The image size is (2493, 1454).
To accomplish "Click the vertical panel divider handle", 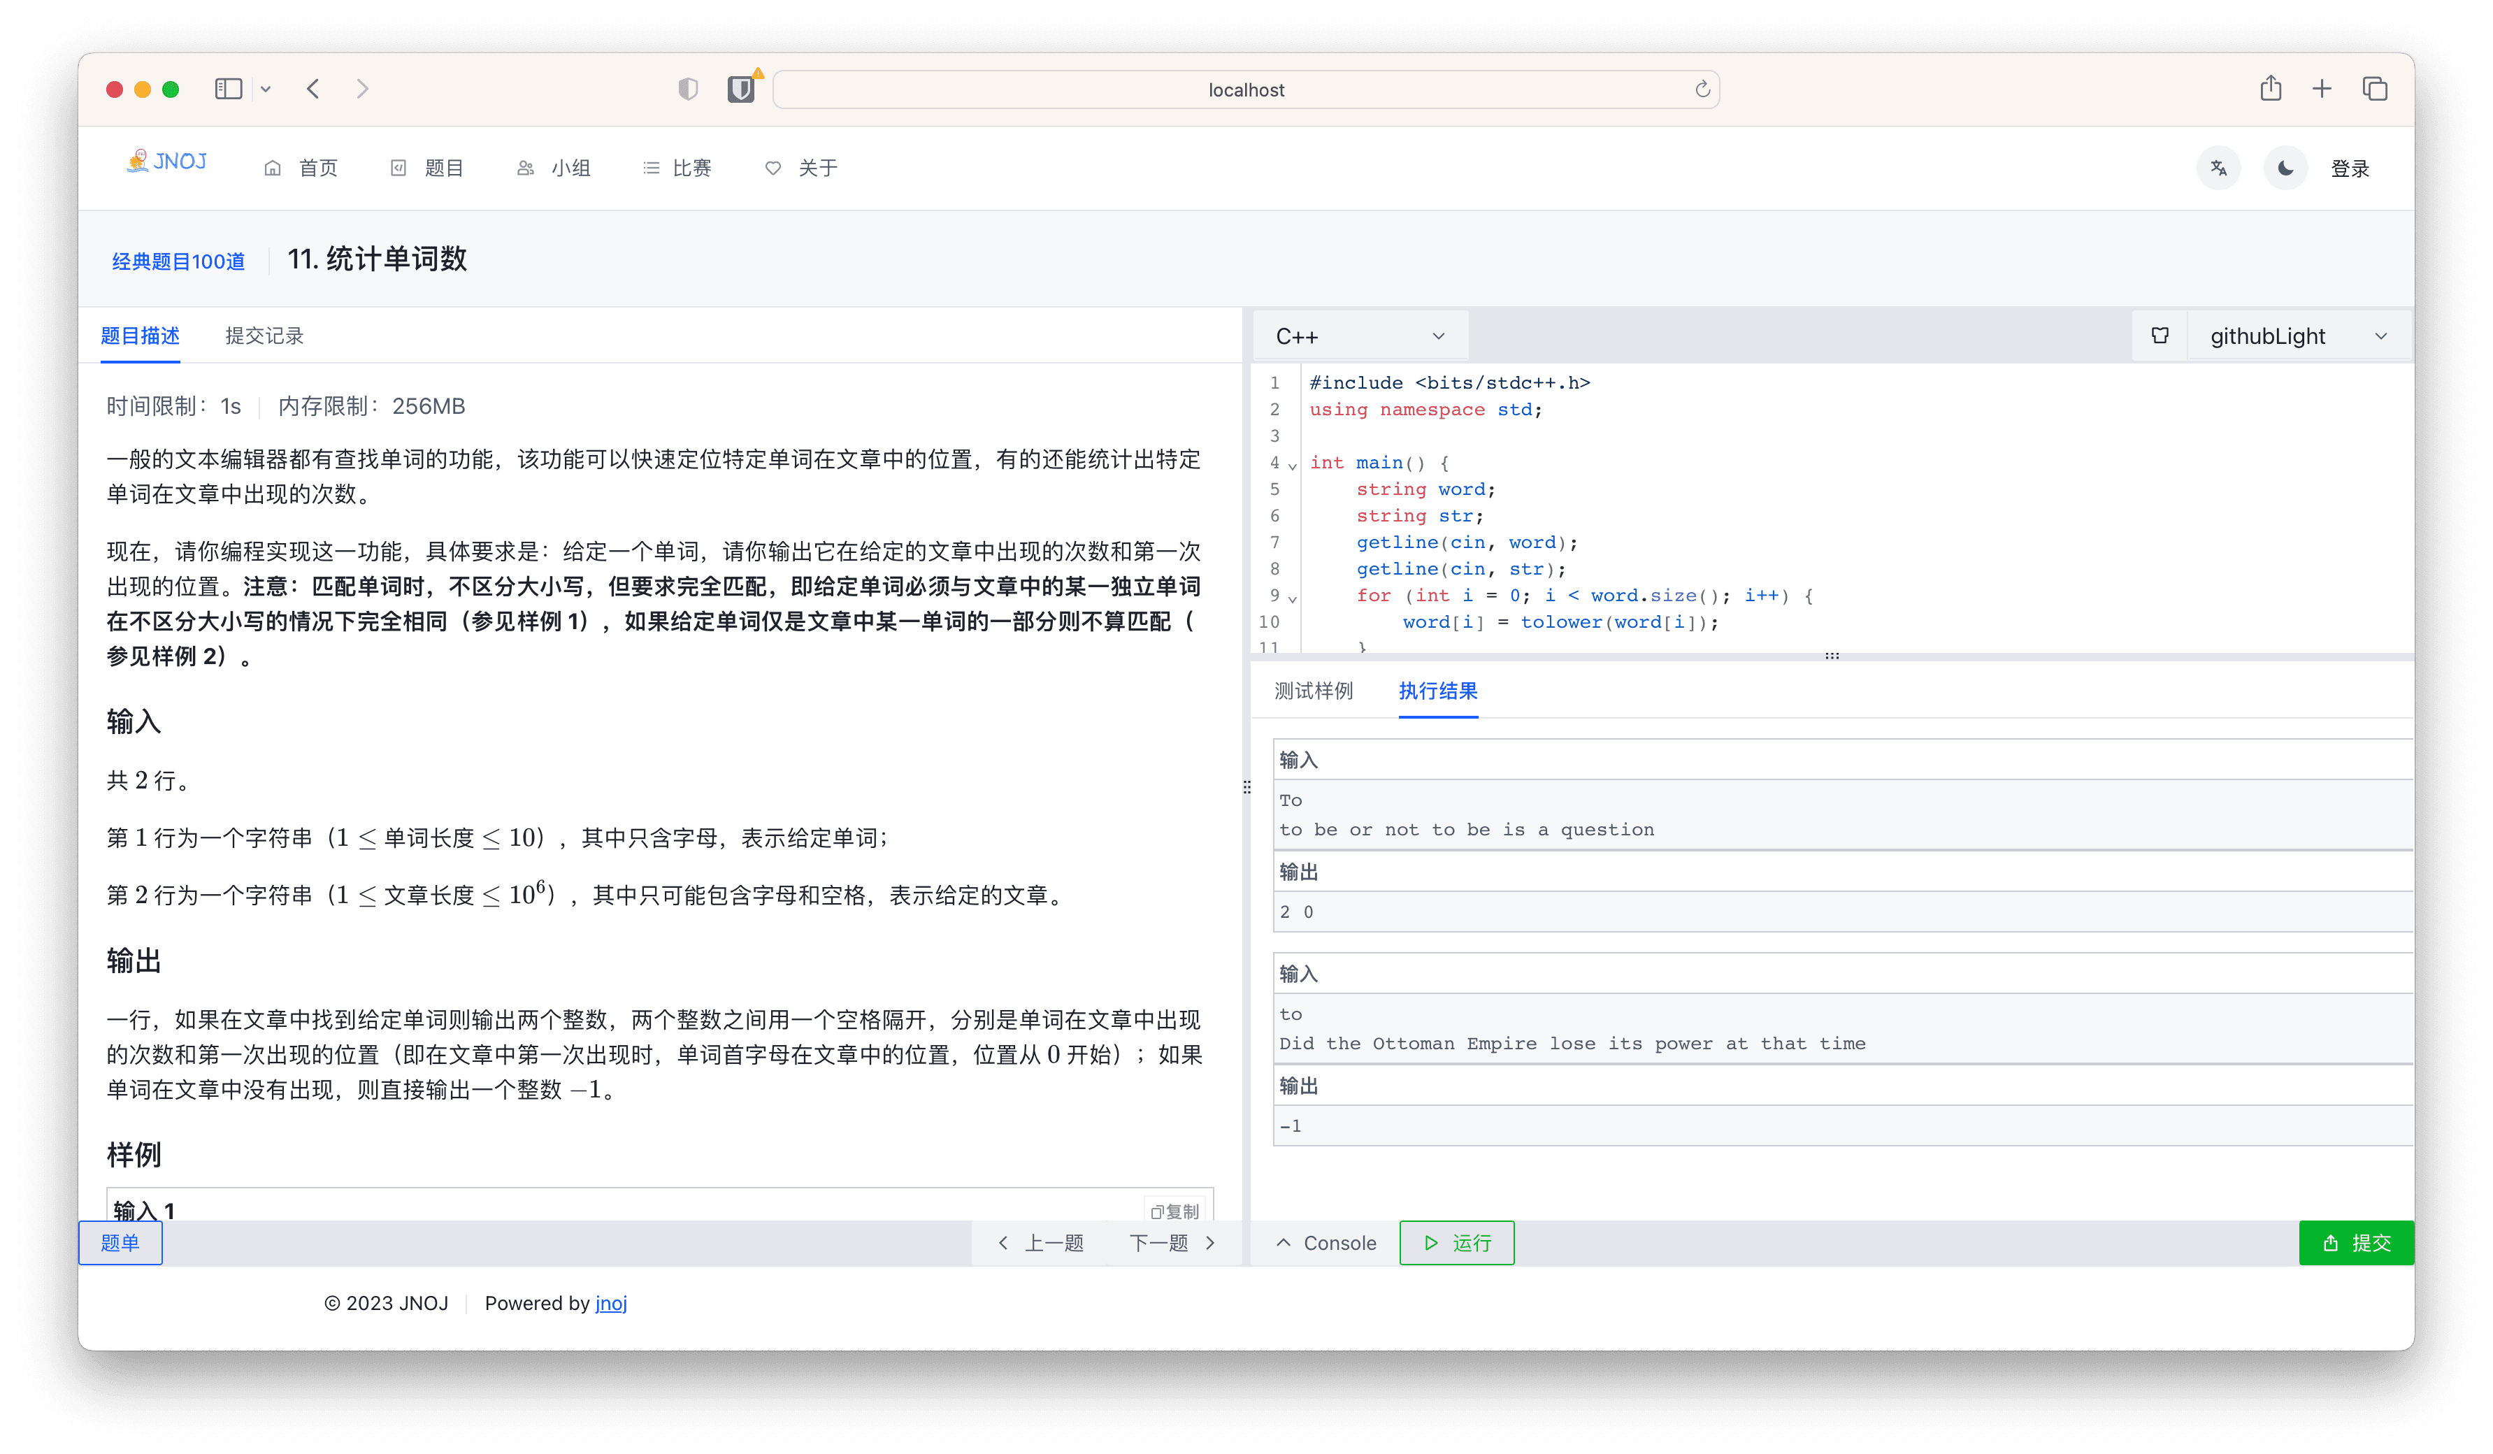I will [1246, 787].
